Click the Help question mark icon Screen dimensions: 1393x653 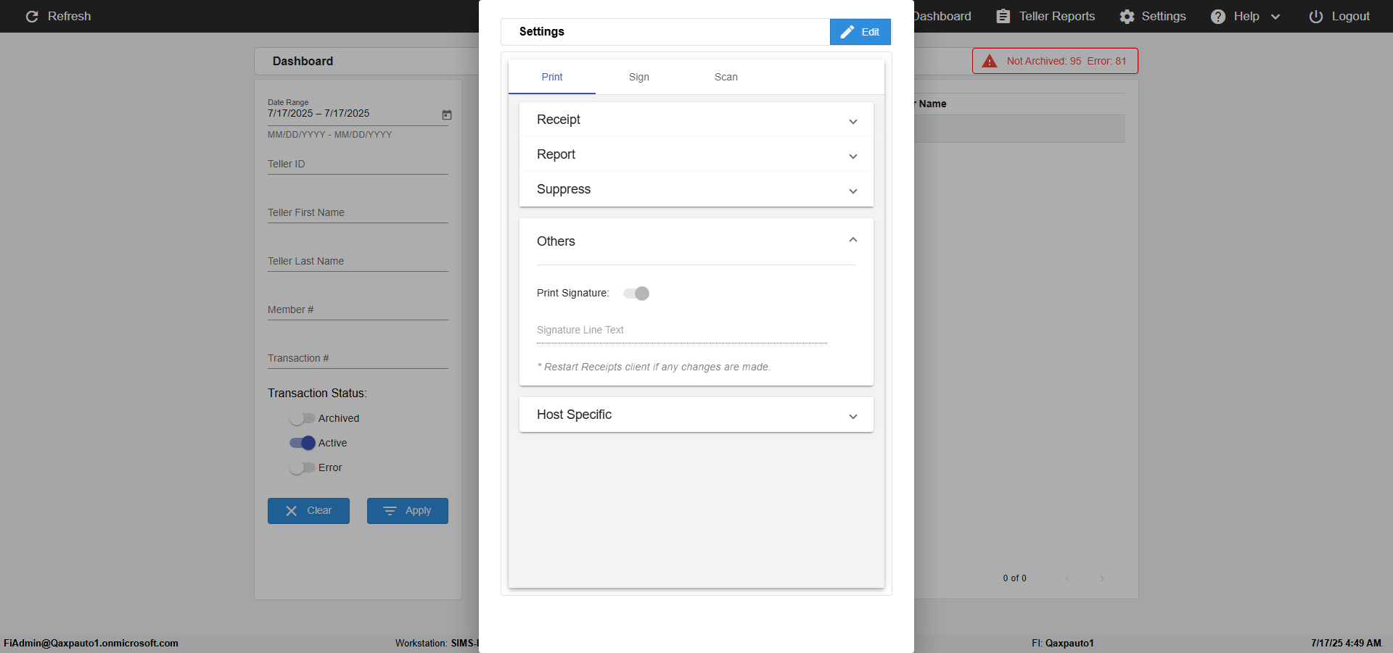coord(1218,17)
